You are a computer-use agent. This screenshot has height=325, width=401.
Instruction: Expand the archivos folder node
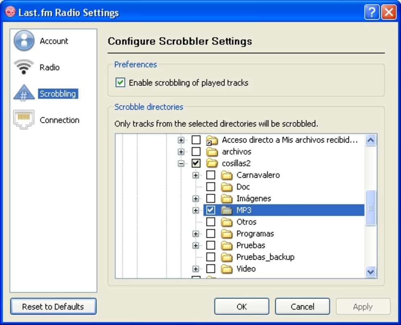click(181, 152)
